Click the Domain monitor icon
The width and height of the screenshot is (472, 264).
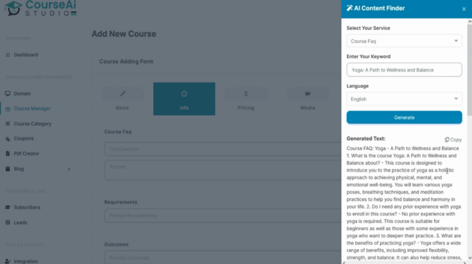[8, 93]
